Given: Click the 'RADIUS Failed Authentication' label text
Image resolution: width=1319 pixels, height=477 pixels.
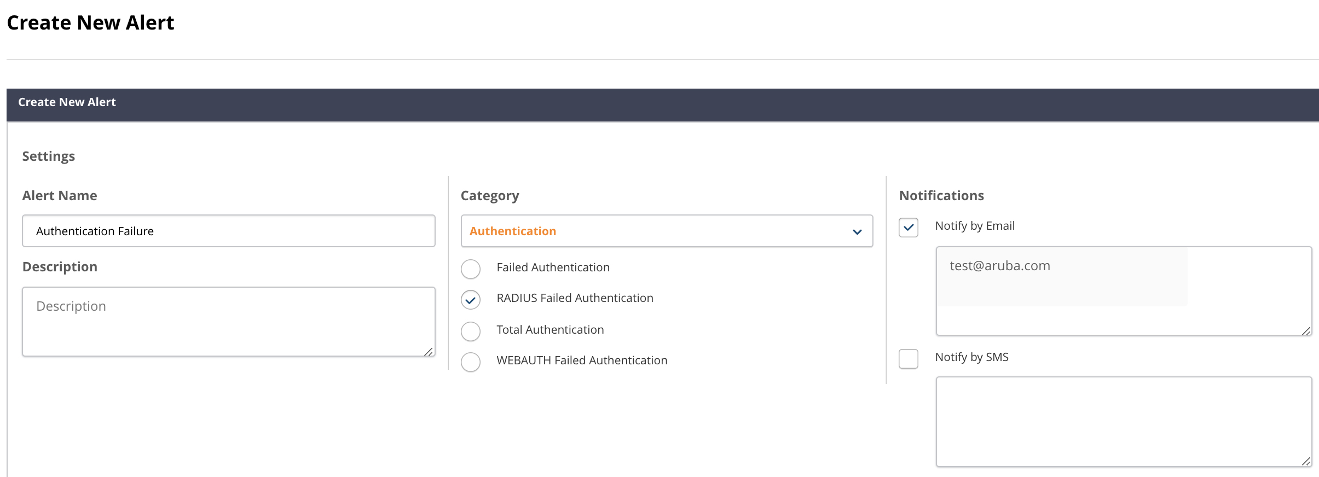Looking at the screenshot, I should [575, 298].
